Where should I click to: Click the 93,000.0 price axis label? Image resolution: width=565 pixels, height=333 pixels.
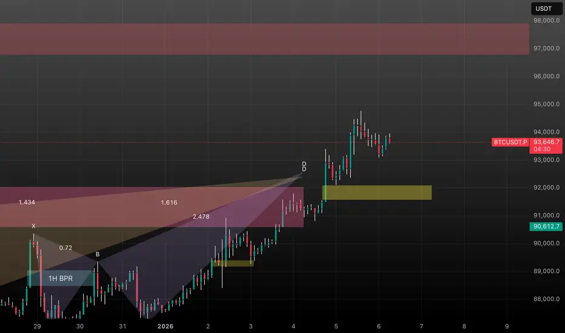click(x=546, y=159)
